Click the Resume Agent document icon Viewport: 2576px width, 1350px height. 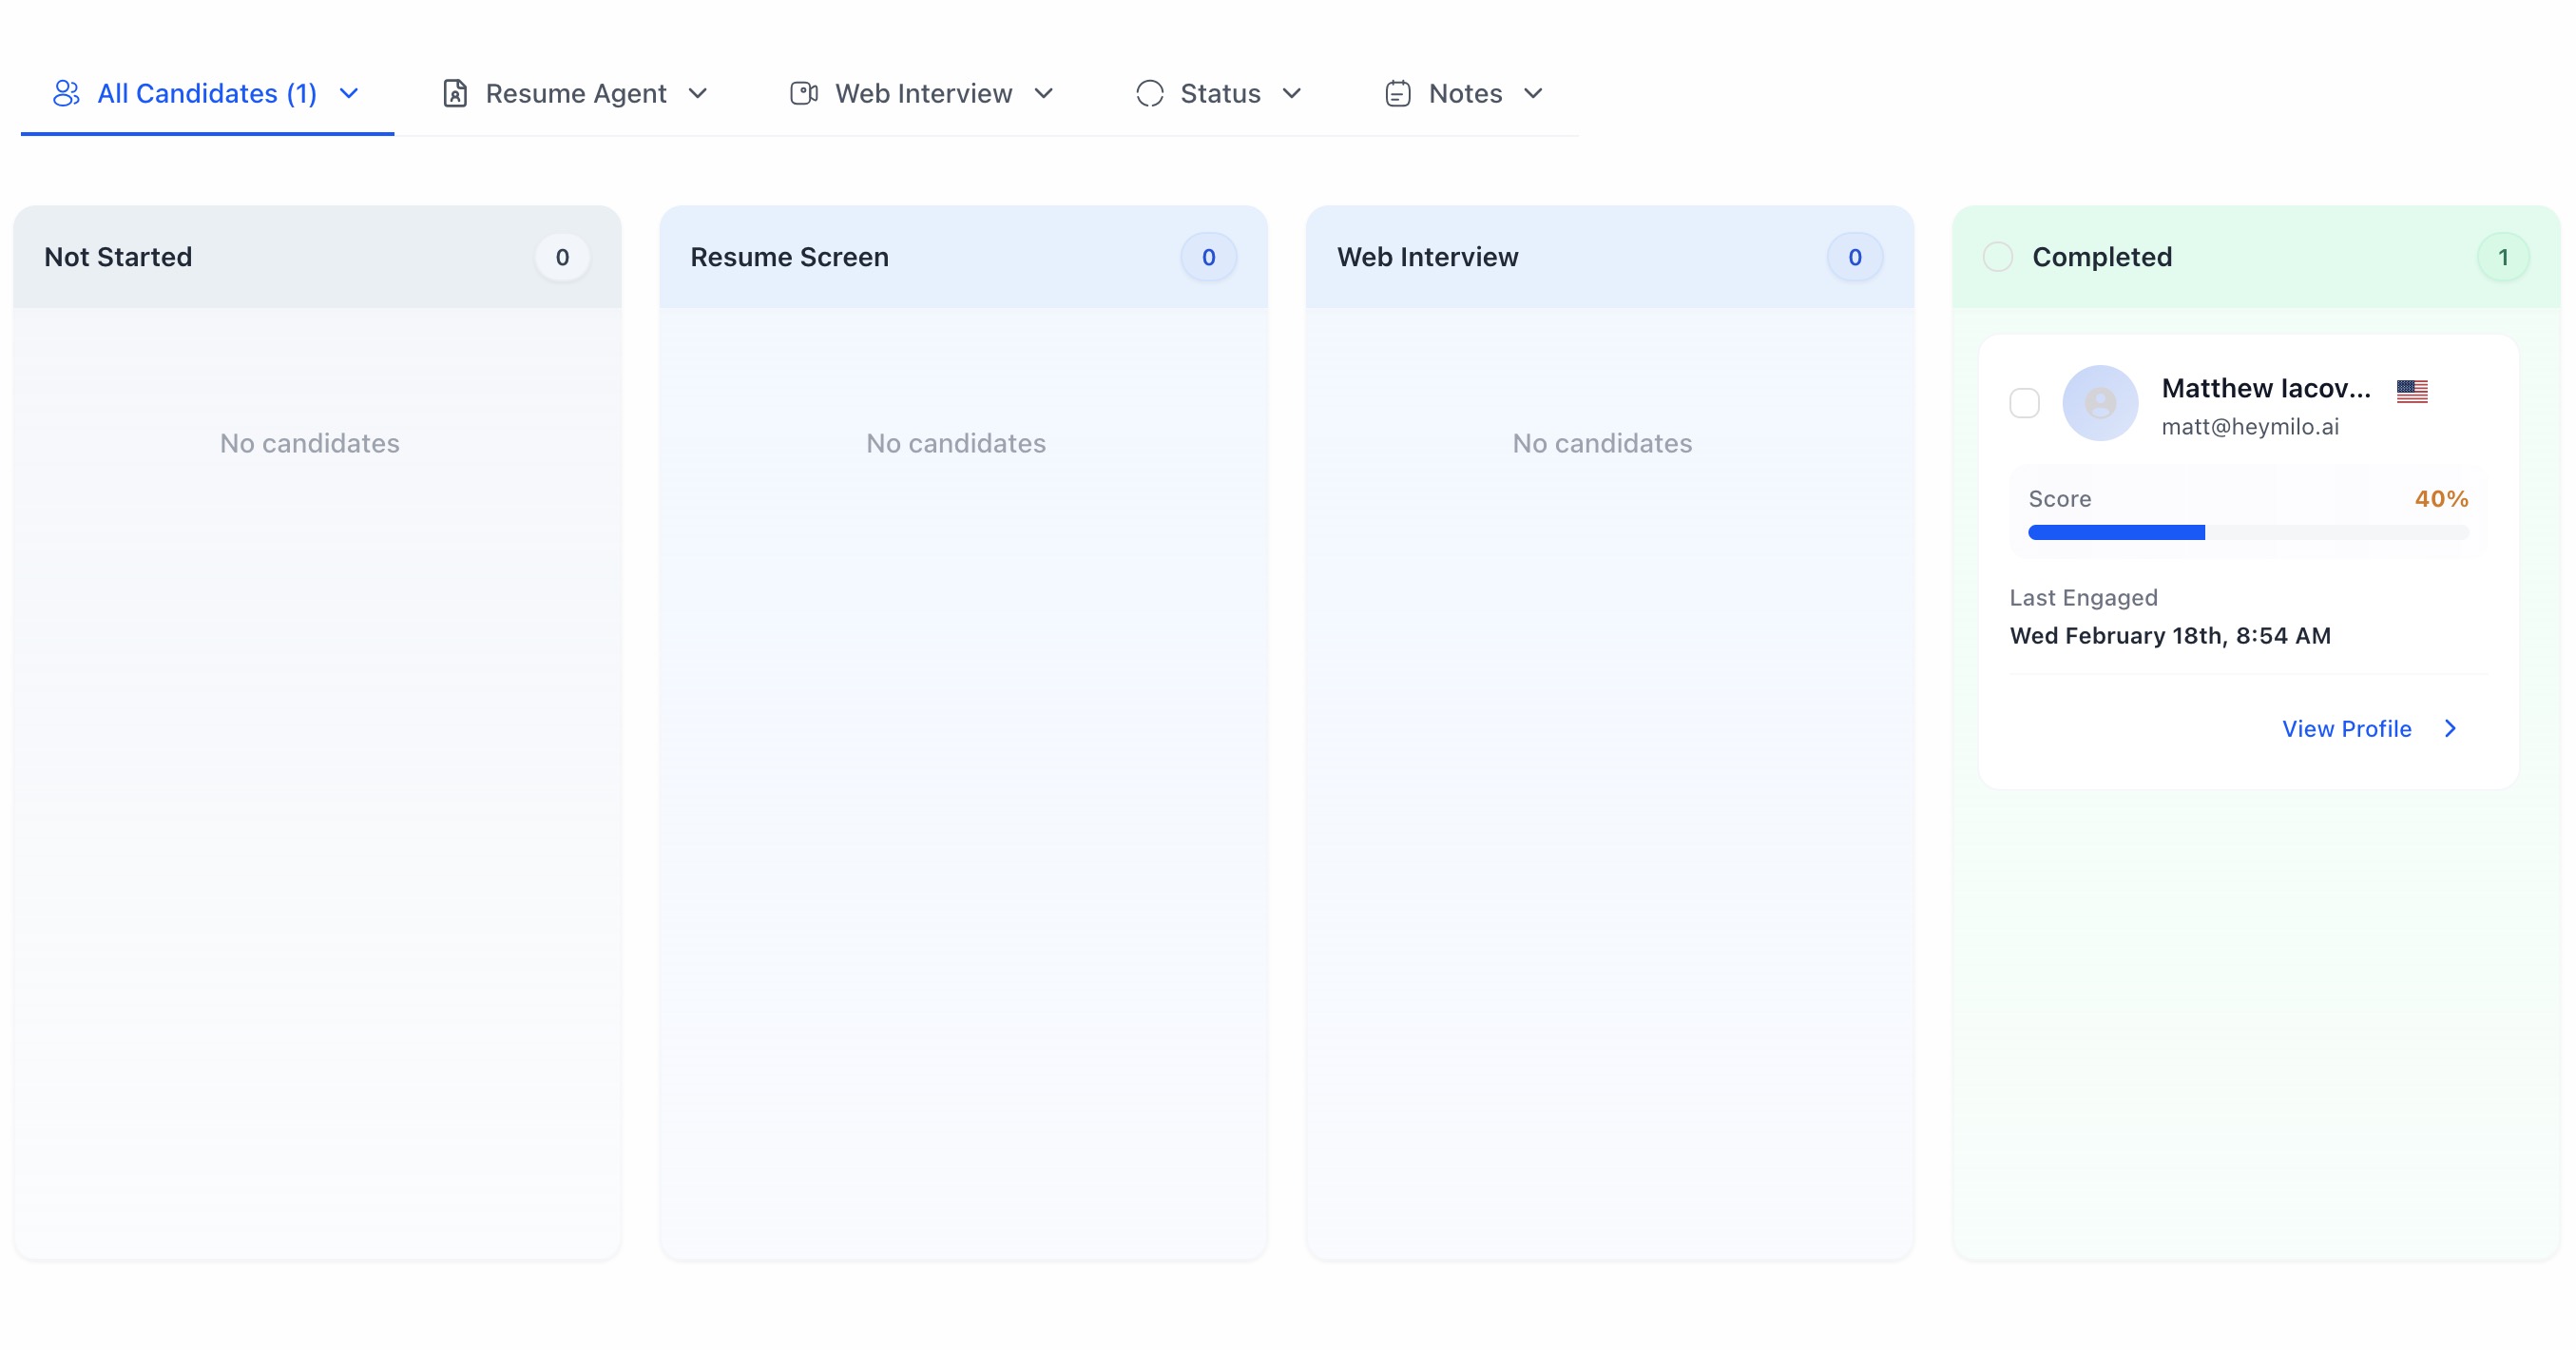click(x=455, y=93)
